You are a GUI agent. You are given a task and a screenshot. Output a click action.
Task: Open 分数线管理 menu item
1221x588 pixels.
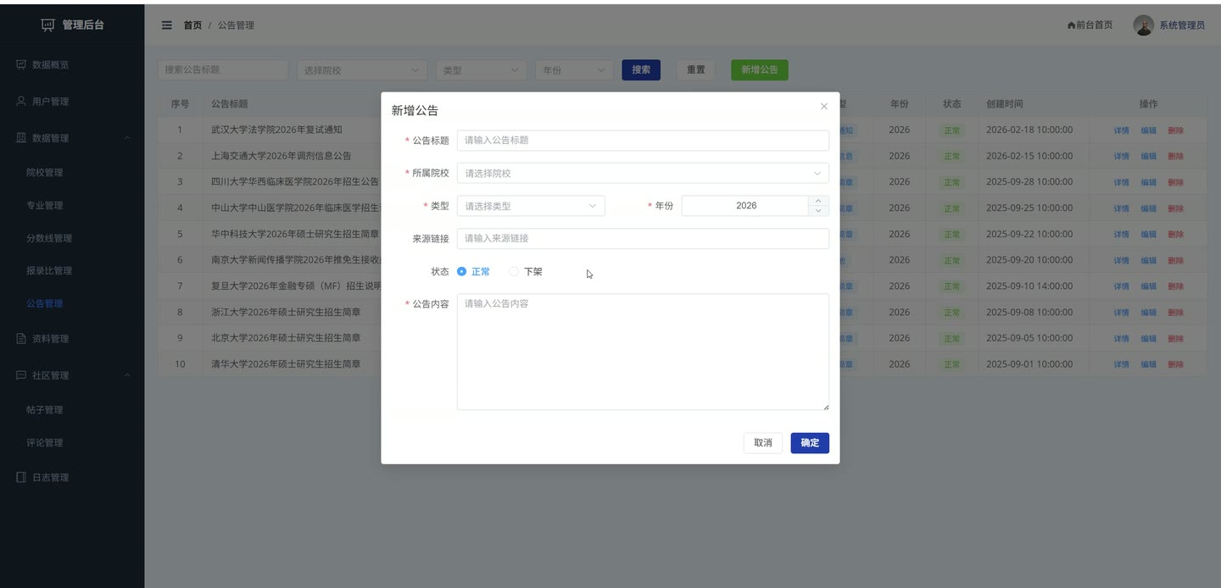(49, 239)
